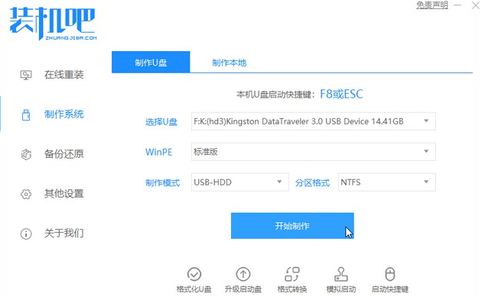
Task: Click the 本机U盘启动快捷键 label
Action: pyautogui.click(x=275, y=95)
